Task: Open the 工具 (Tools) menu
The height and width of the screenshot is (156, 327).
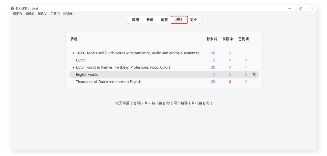Action: point(55,14)
